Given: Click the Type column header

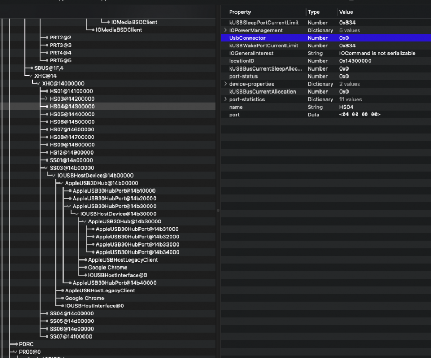Looking at the screenshot, I should [313, 12].
